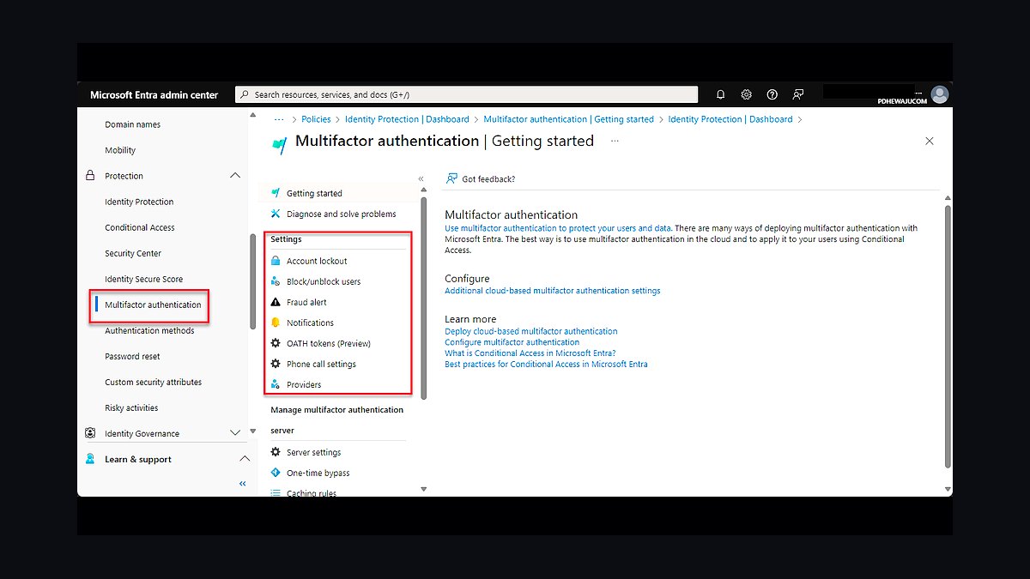Image resolution: width=1030 pixels, height=579 pixels.
Task: Select Authentication methods in the sidebar
Action: [x=149, y=330]
